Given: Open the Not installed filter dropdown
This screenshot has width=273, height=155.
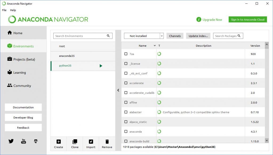Looking at the screenshot, I should point(144,36).
